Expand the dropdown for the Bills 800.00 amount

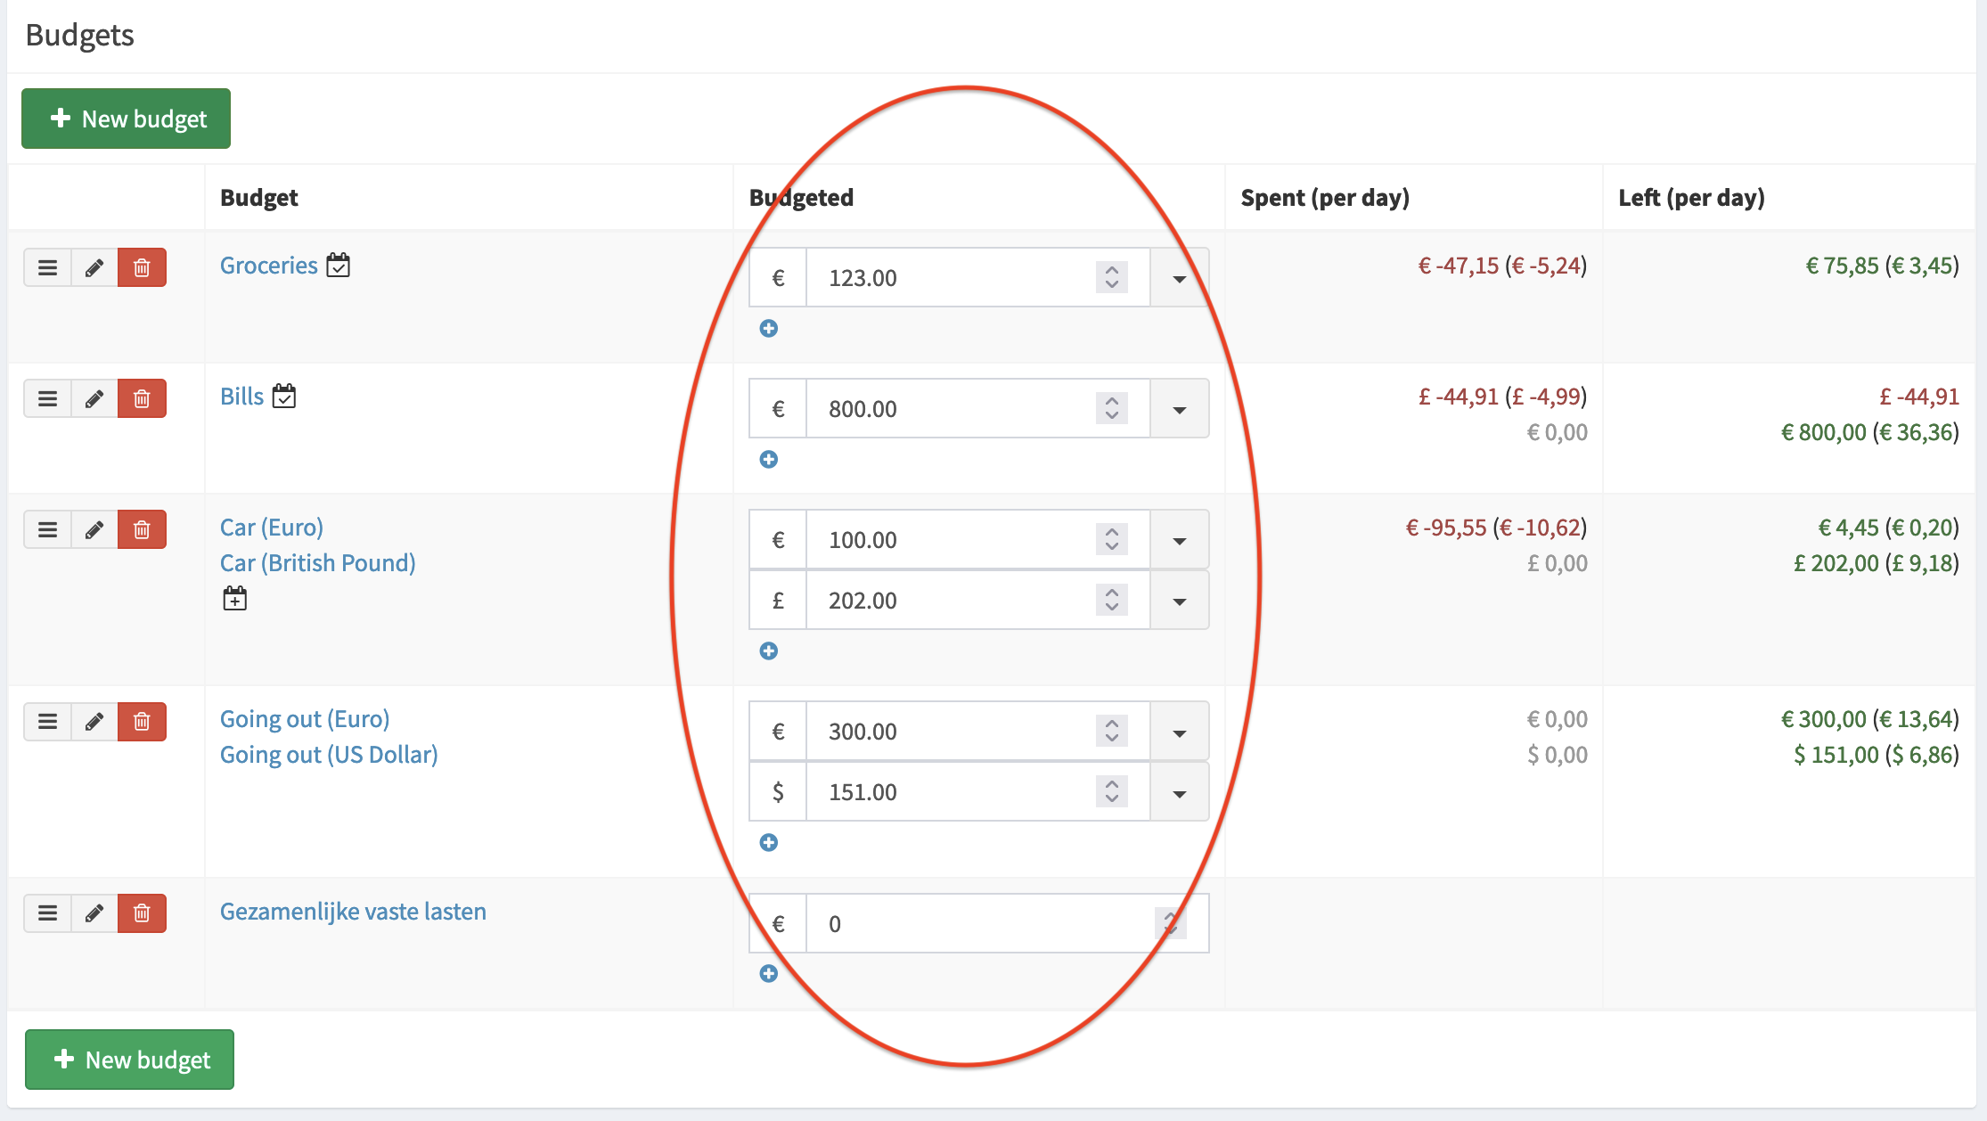[1180, 409]
